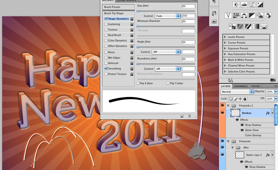Create a Photo Filter adjustment
Image resolution: width=278 pixels, height=170 pixels.
coord(260,16)
